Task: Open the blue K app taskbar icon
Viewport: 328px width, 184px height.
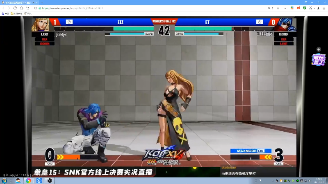Action: [39, 181]
